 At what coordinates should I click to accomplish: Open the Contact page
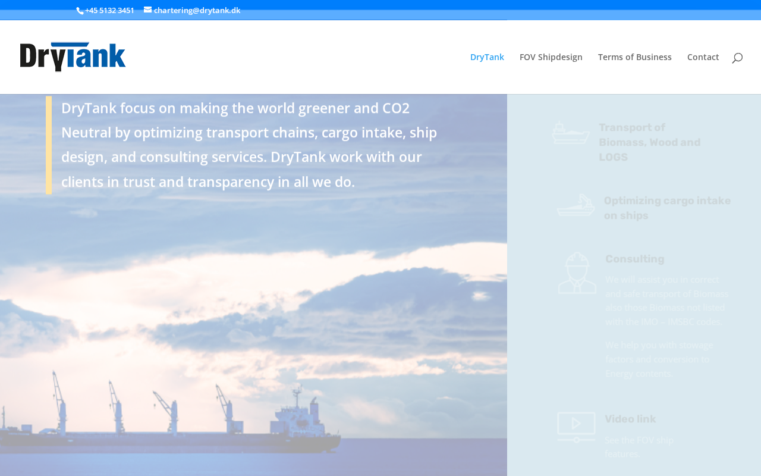tap(703, 57)
